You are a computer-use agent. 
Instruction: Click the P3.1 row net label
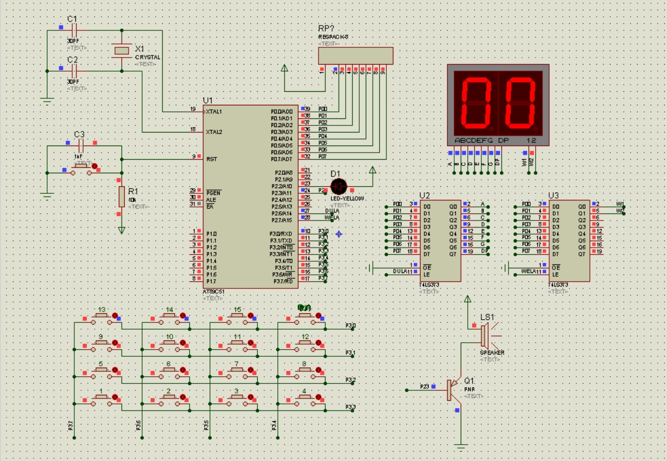tap(351, 352)
